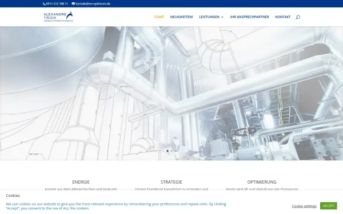Click the envelope email icon

tap(73, 3)
